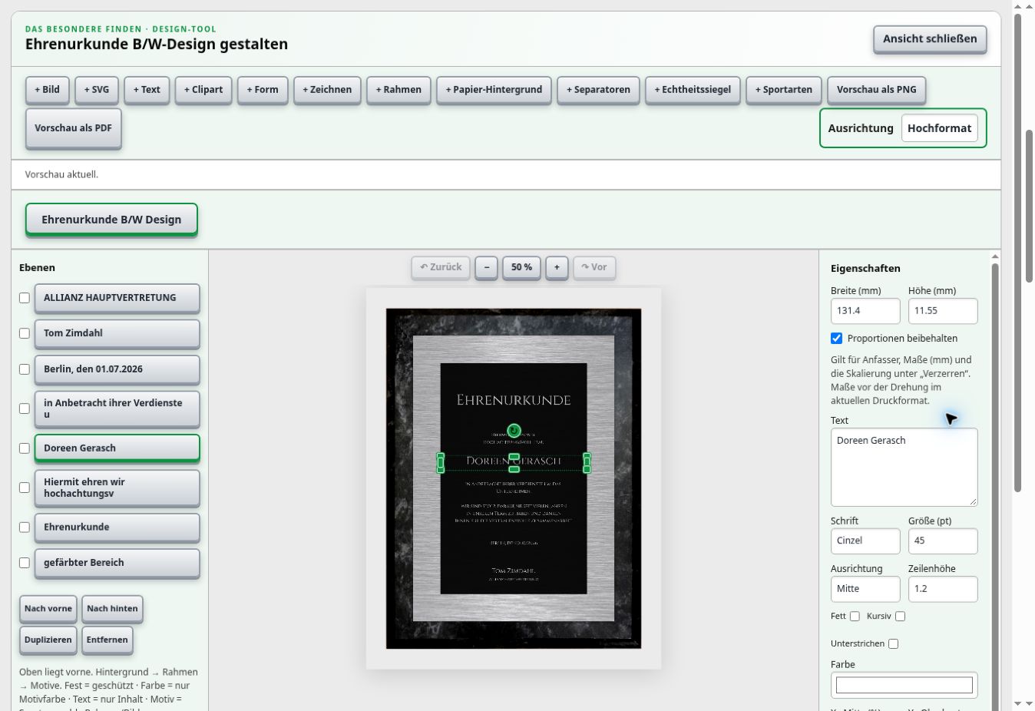Insert an SVG via + SVG
The image size is (1035, 711).
click(97, 90)
